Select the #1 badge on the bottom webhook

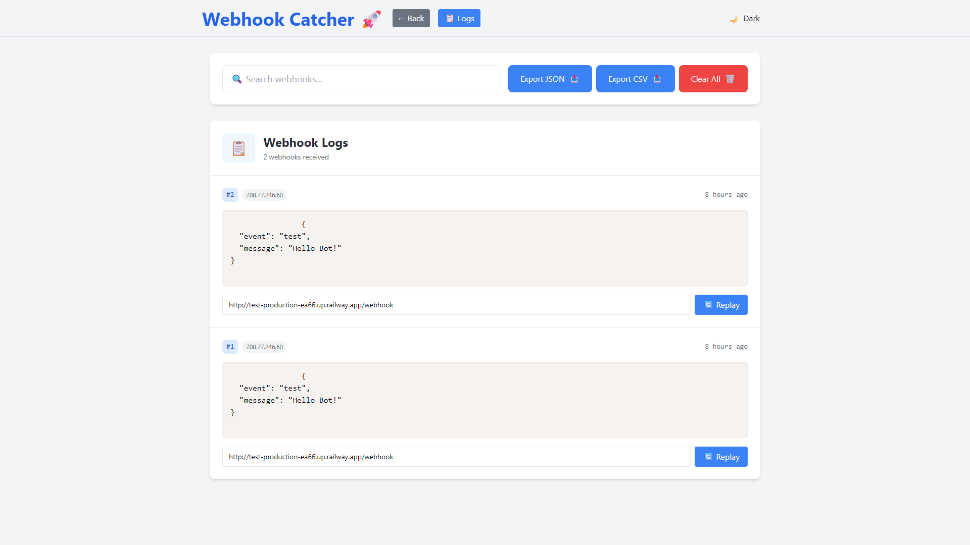pyautogui.click(x=230, y=346)
